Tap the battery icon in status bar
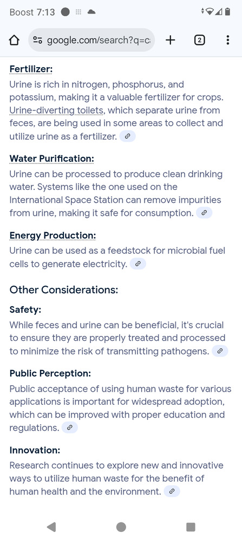 227,12
